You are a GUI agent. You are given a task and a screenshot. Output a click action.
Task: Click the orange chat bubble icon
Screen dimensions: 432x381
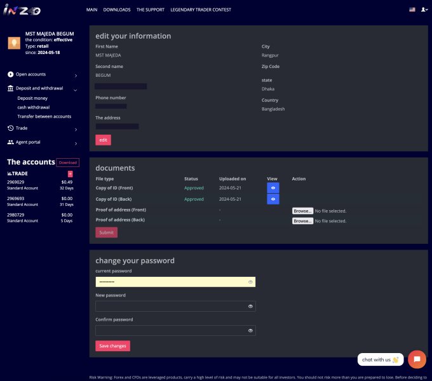click(417, 359)
